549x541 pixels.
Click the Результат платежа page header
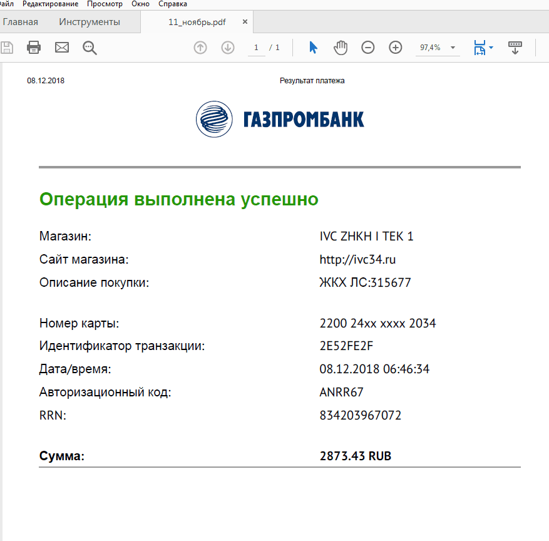coord(312,81)
